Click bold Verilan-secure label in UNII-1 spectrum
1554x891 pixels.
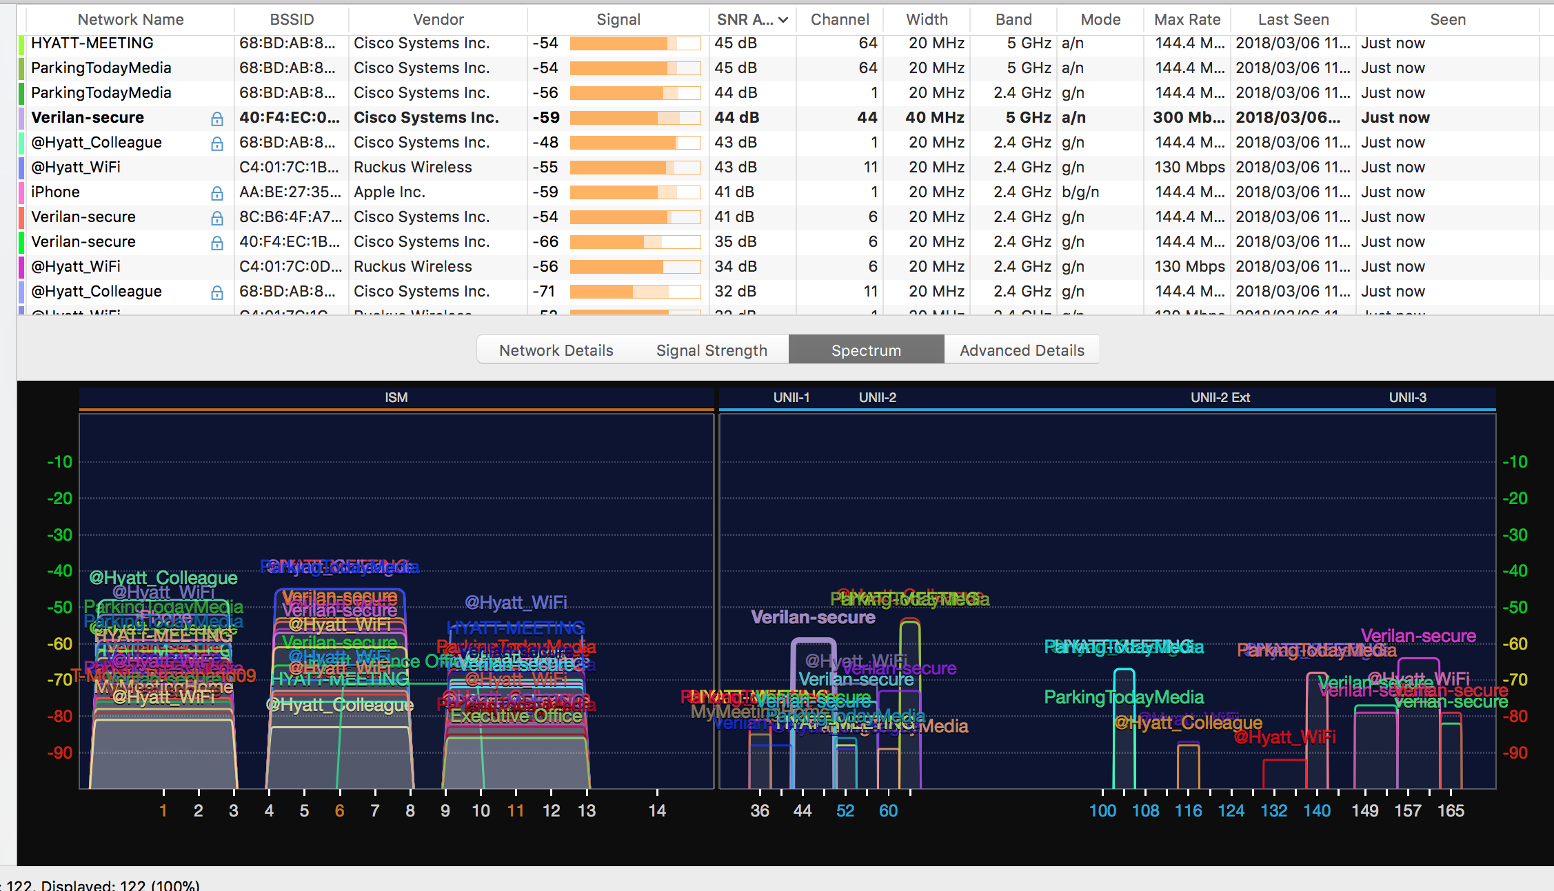[813, 617]
